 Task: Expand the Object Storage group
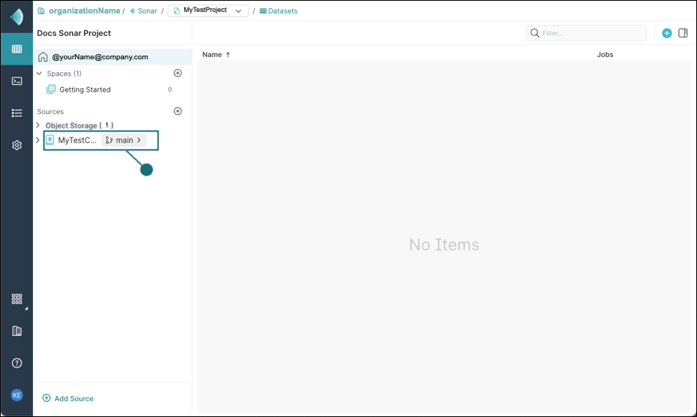click(x=38, y=125)
